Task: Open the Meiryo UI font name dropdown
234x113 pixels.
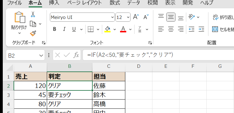Action: [x=112, y=17]
